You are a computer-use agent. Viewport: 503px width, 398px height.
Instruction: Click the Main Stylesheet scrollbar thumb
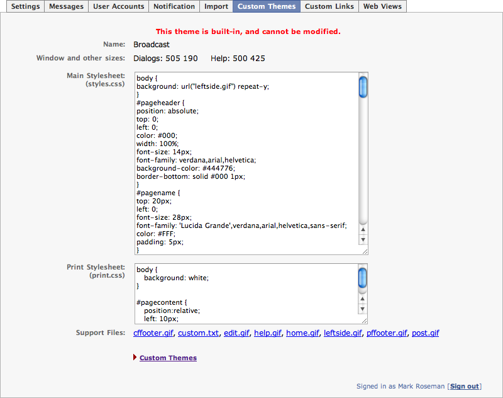(363, 87)
